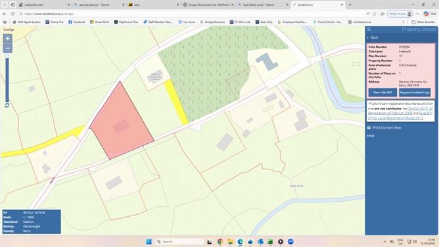439x247 pixels.
Task: Open File Explorer from taskbar
Action: pos(230,241)
